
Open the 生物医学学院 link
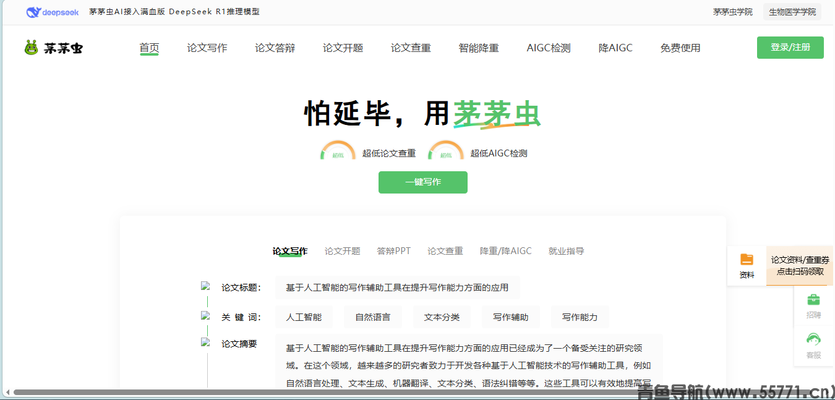(x=792, y=12)
